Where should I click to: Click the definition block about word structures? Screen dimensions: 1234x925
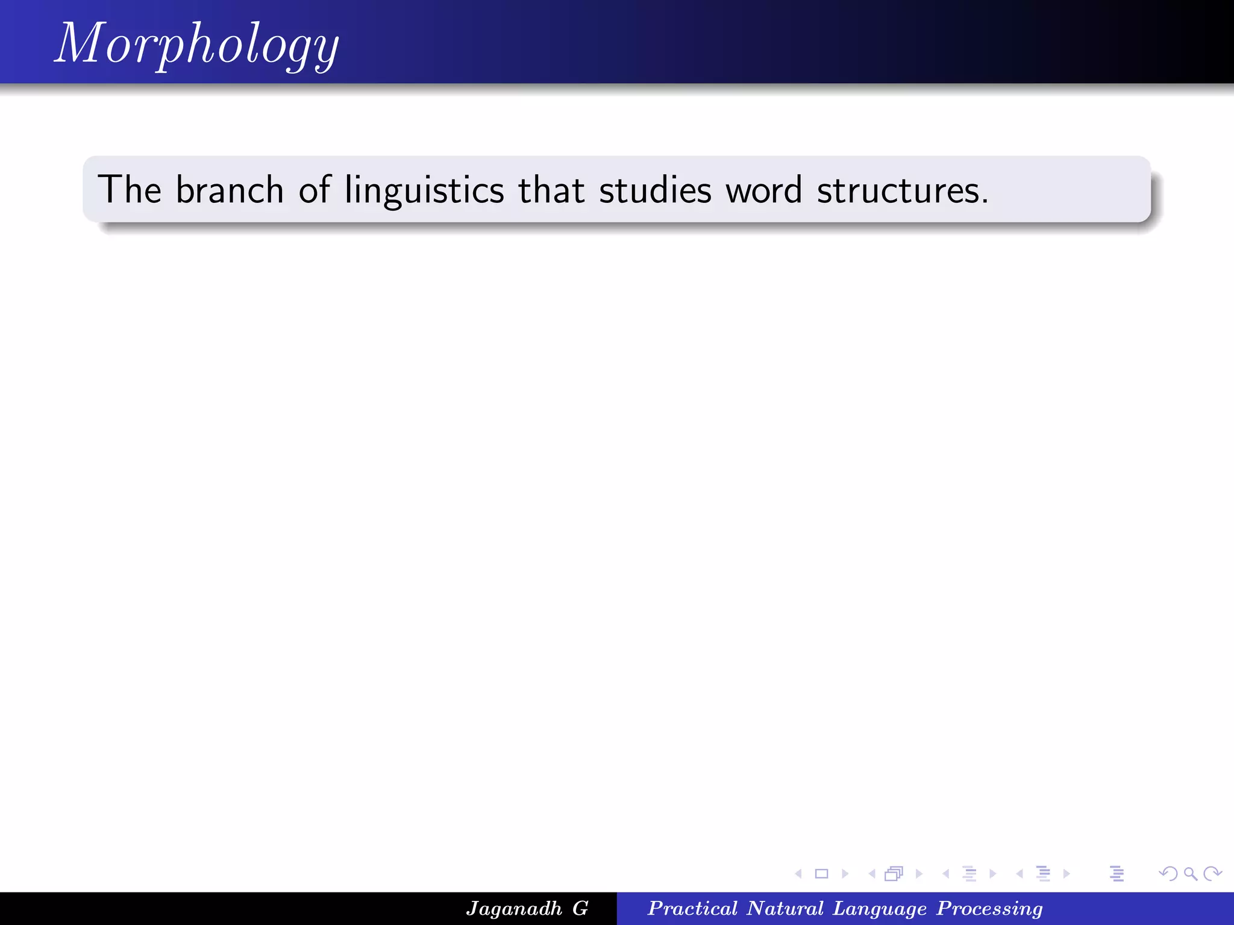tap(617, 189)
